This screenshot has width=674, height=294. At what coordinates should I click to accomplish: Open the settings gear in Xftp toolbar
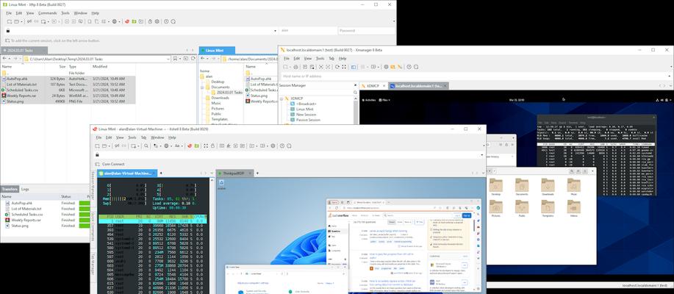[x=157, y=21]
